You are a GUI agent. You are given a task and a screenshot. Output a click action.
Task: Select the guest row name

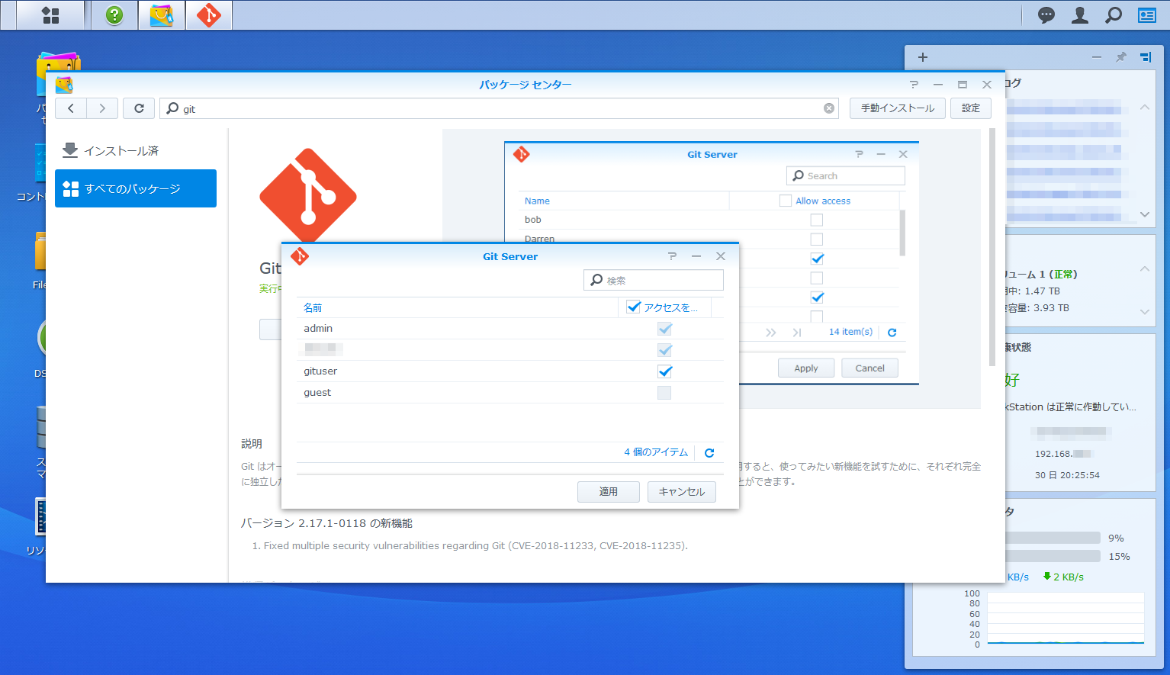(x=317, y=393)
